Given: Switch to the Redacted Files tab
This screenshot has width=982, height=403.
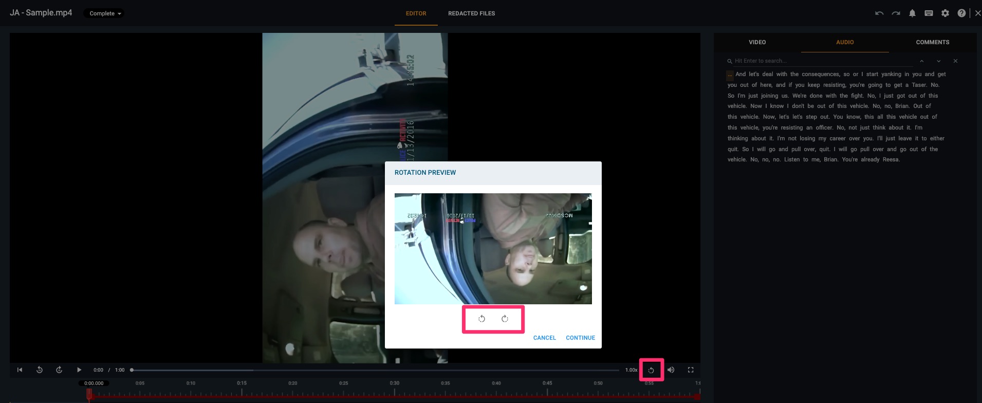Looking at the screenshot, I should pyautogui.click(x=471, y=13).
